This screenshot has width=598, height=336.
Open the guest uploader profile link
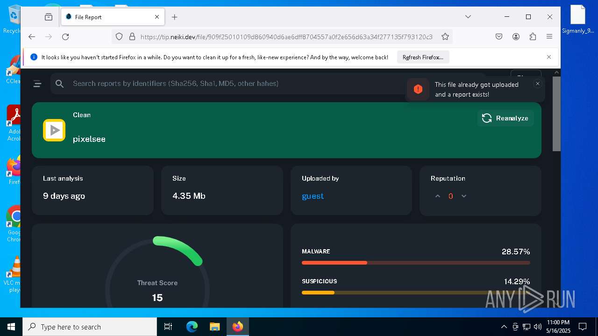coord(313,196)
